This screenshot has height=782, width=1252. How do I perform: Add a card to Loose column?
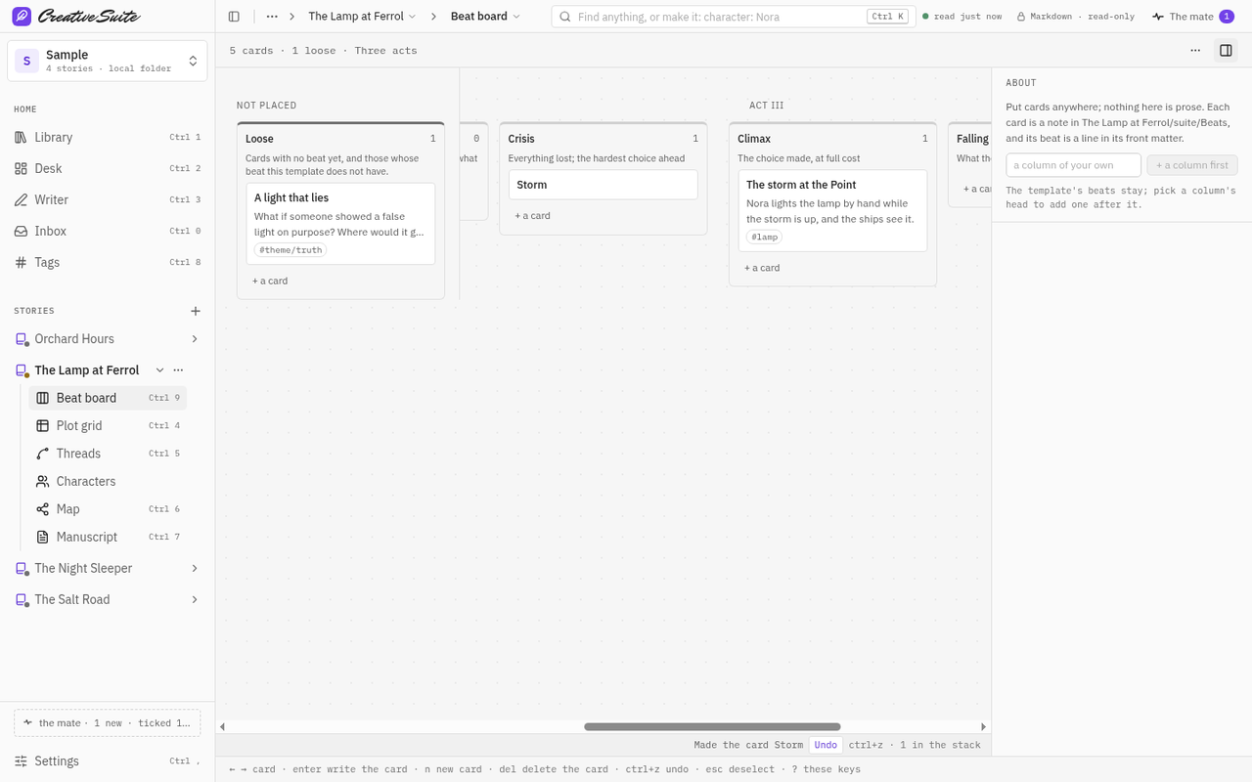270,282
